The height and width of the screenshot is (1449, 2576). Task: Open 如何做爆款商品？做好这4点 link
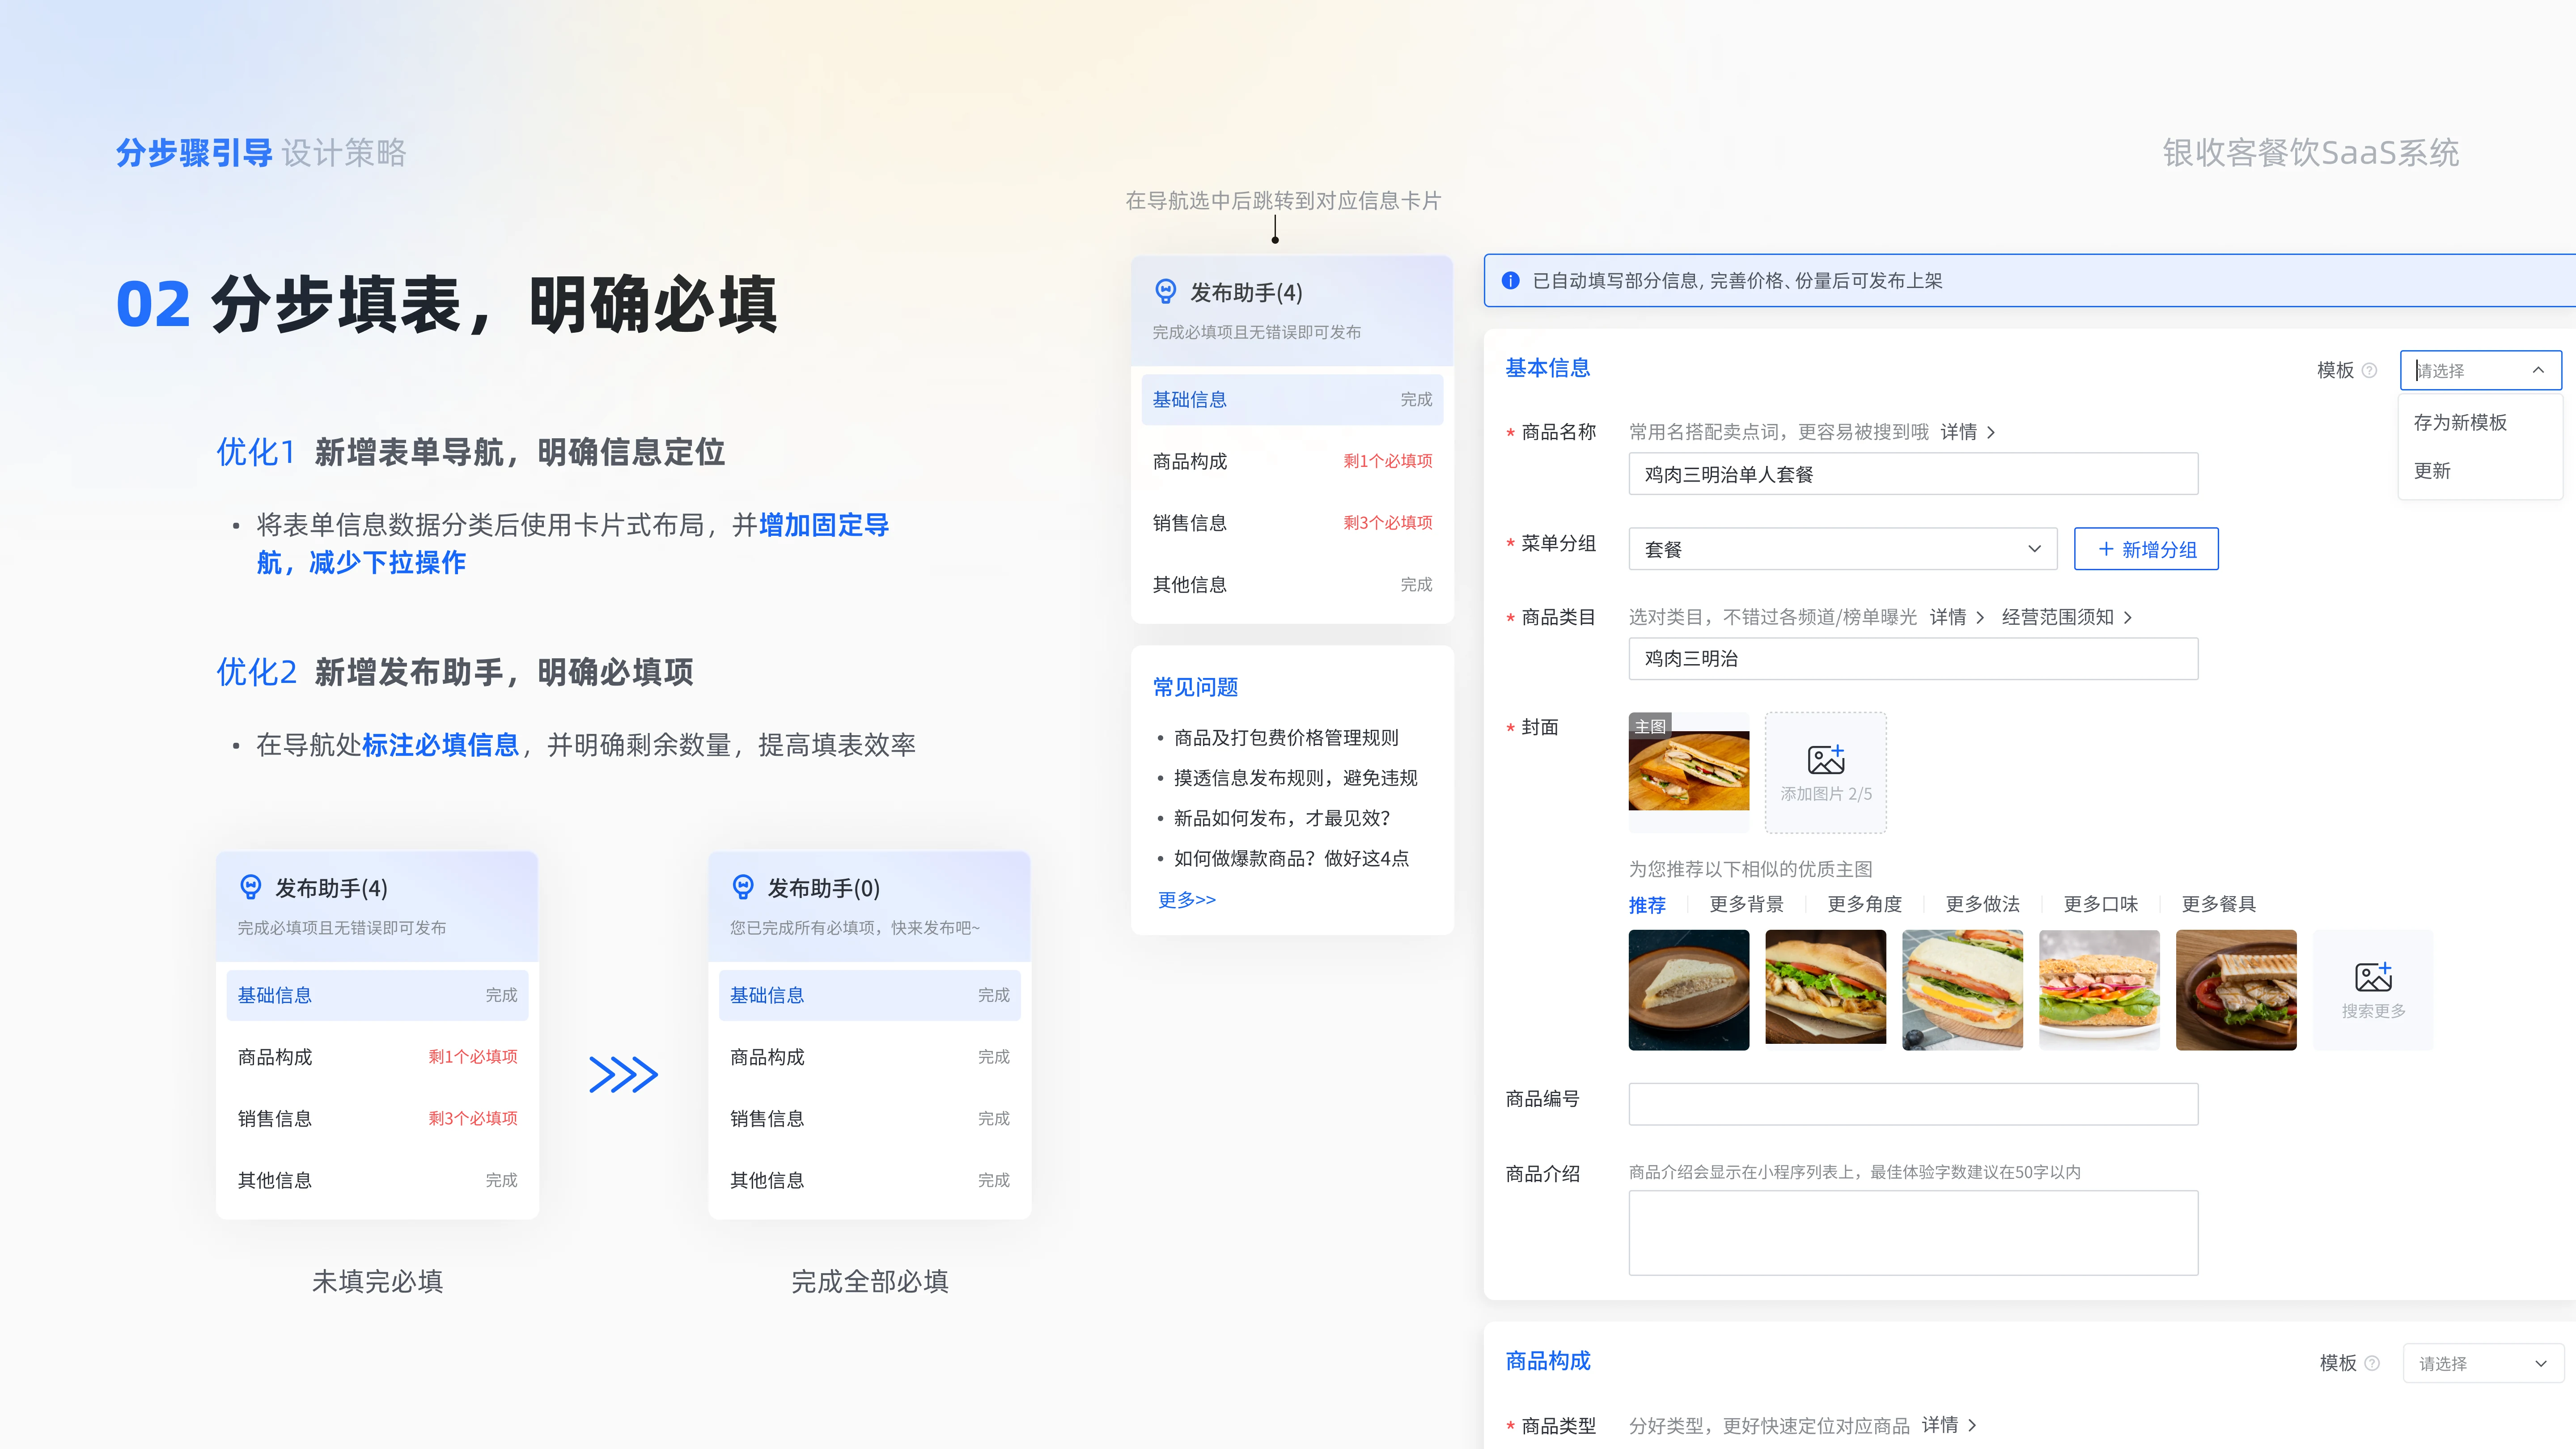pos(1291,858)
